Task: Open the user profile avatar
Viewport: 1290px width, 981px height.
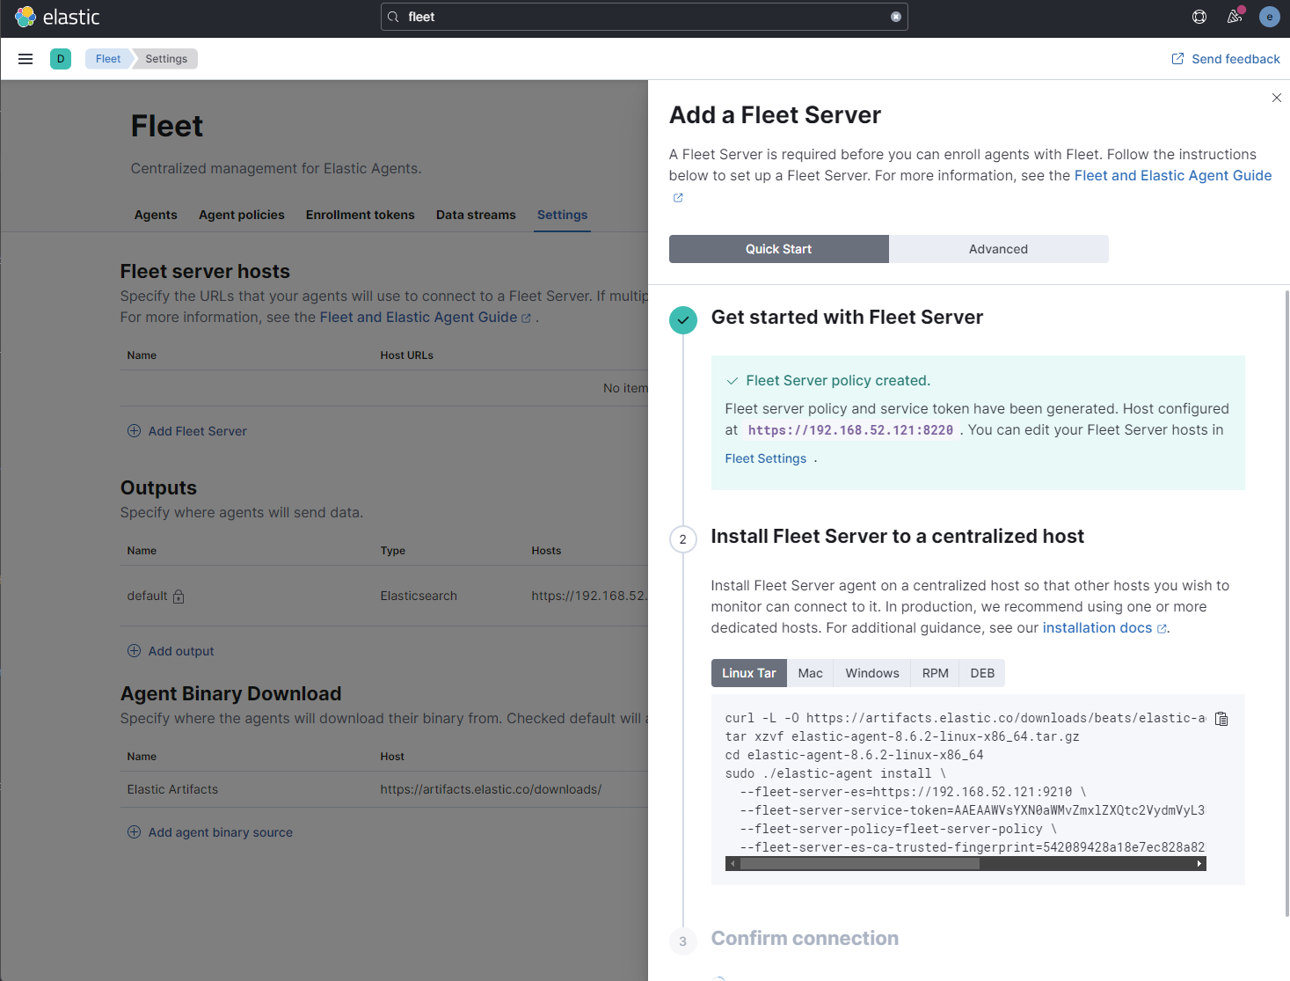Action: 1269,17
